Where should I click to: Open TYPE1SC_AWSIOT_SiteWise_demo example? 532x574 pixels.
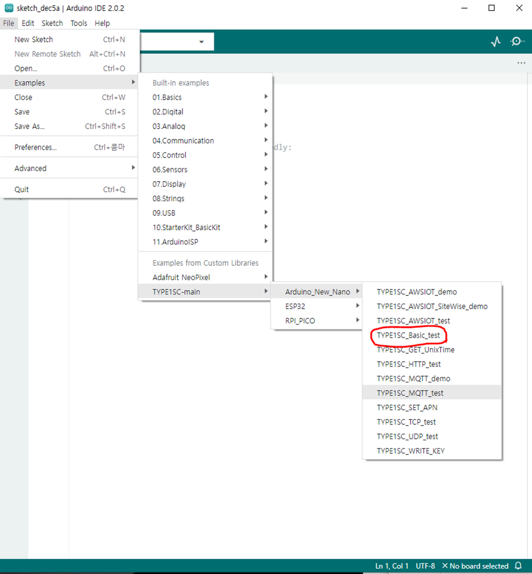[432, 307]
